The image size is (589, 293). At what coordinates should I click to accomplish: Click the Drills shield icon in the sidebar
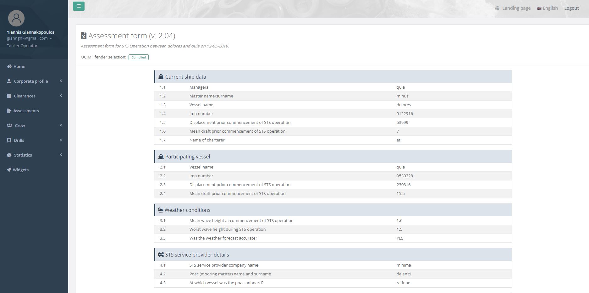tap(8, 140)
